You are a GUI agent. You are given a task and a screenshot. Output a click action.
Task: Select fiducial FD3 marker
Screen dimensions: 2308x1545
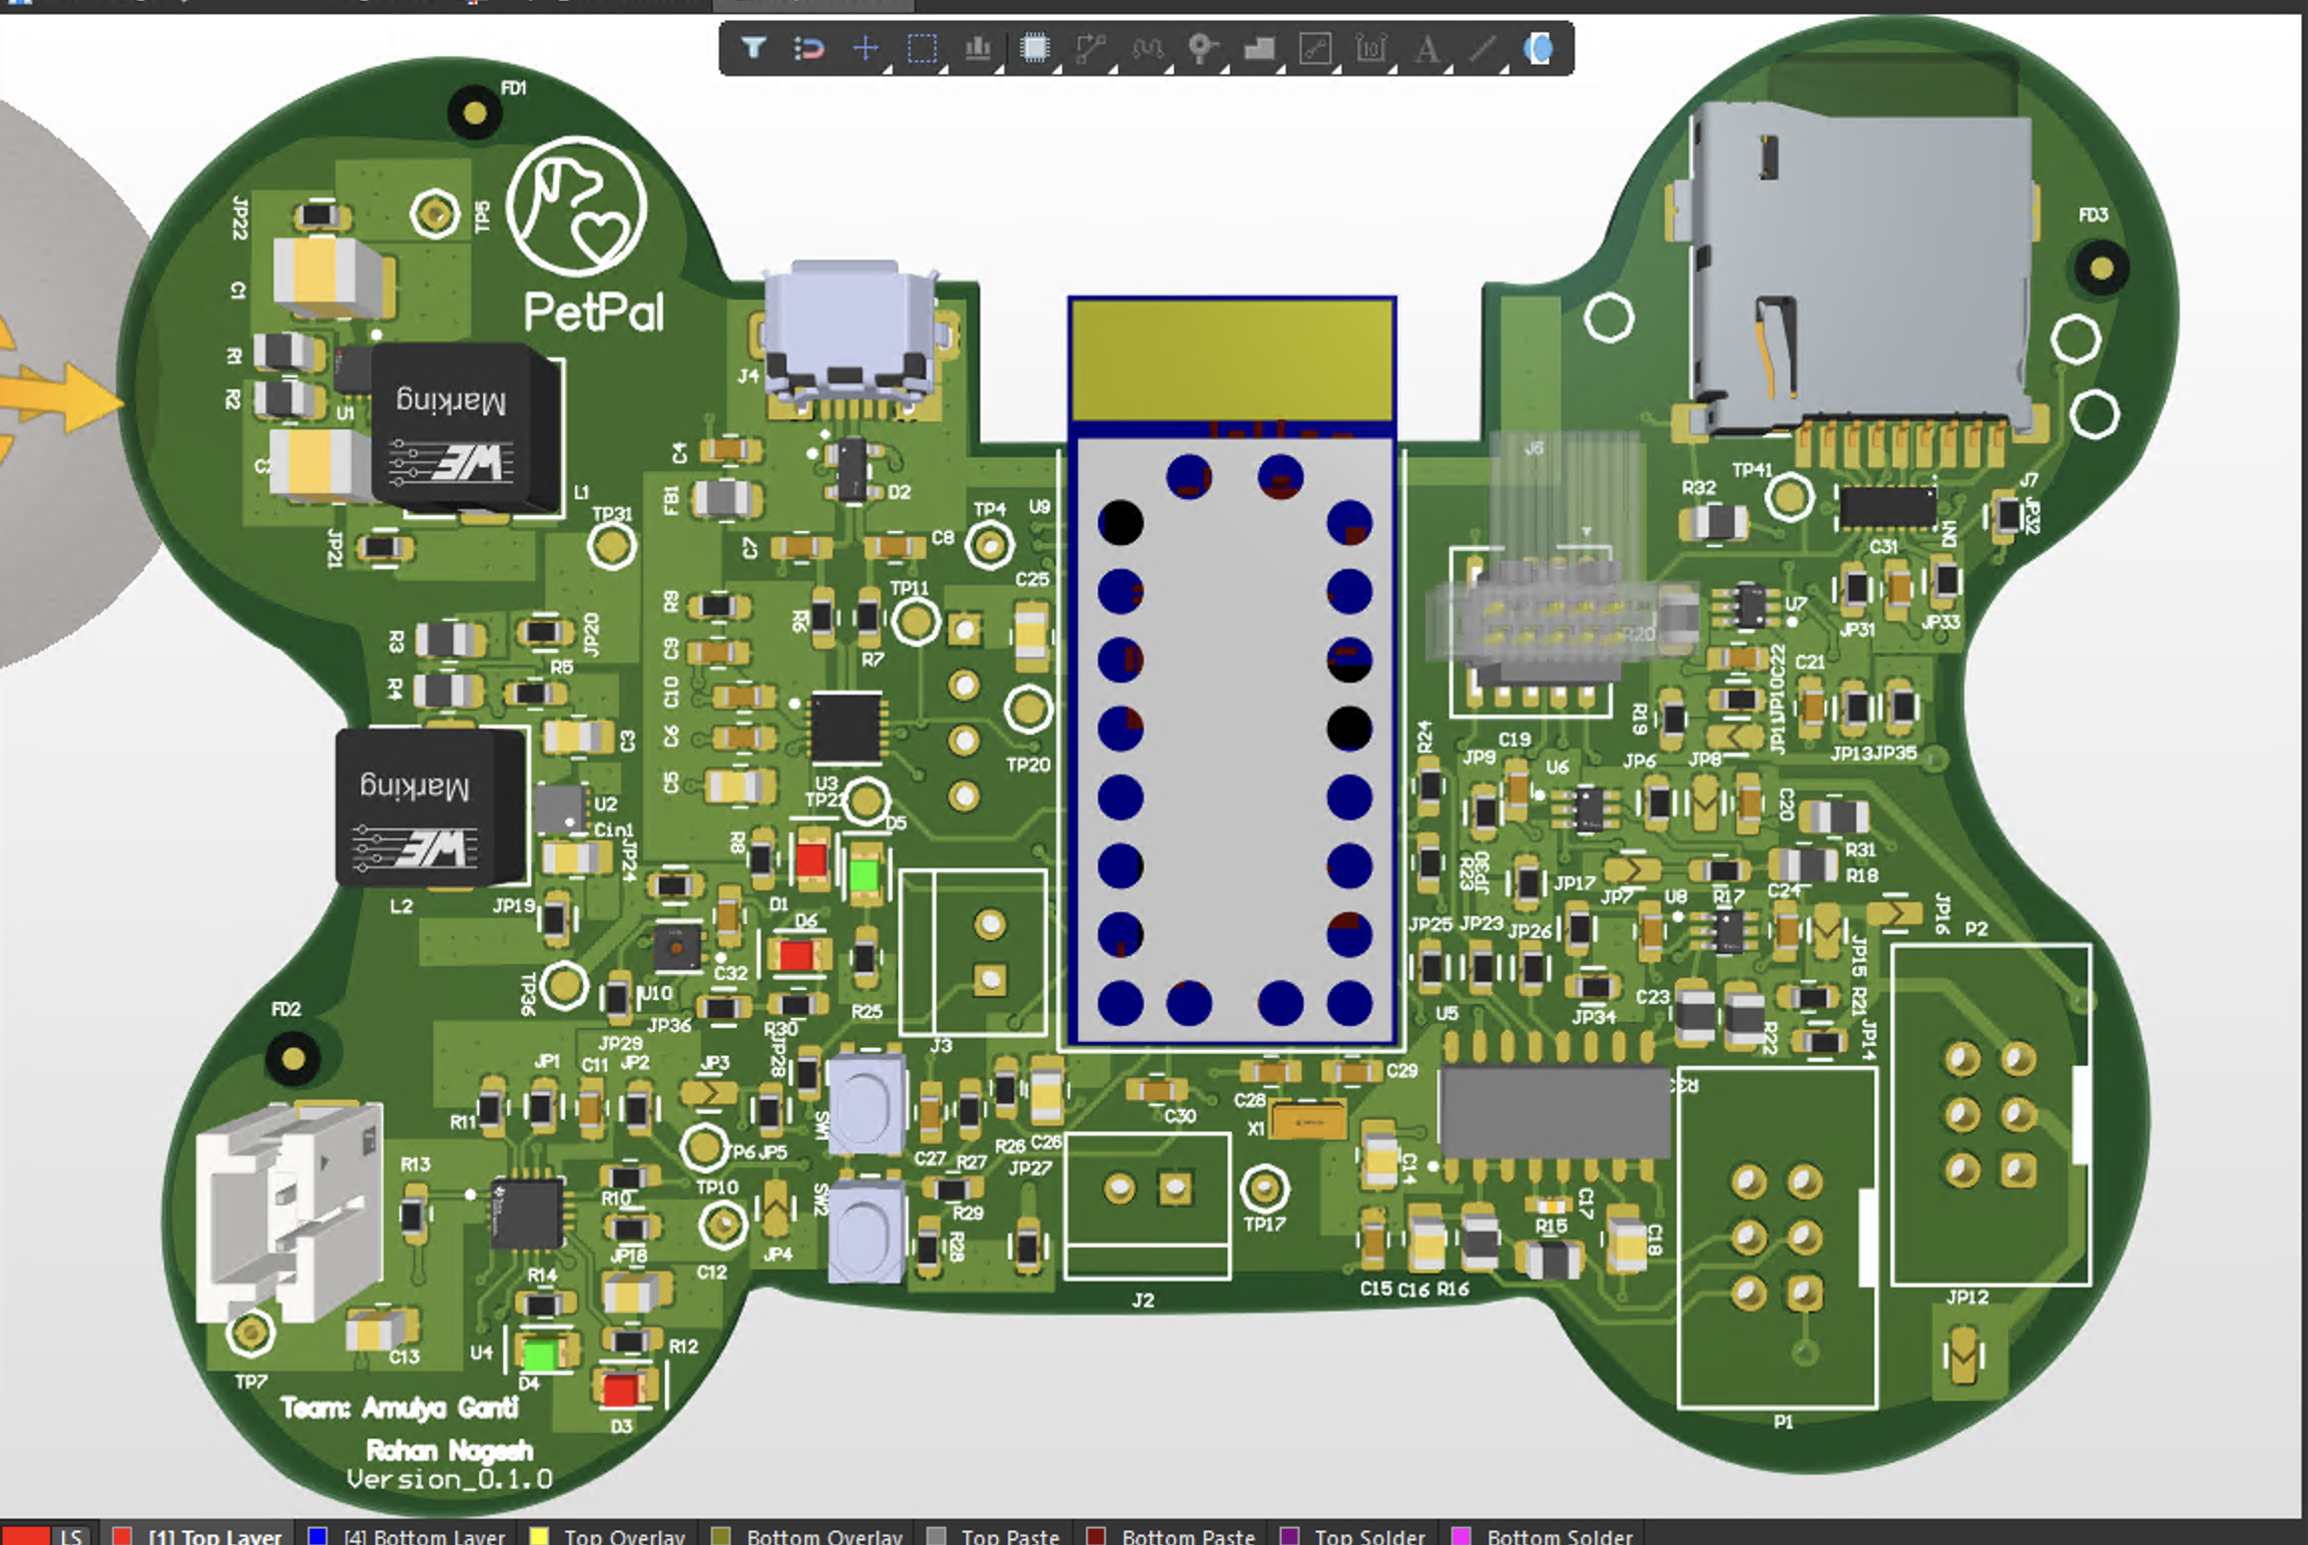[2101, 267]
